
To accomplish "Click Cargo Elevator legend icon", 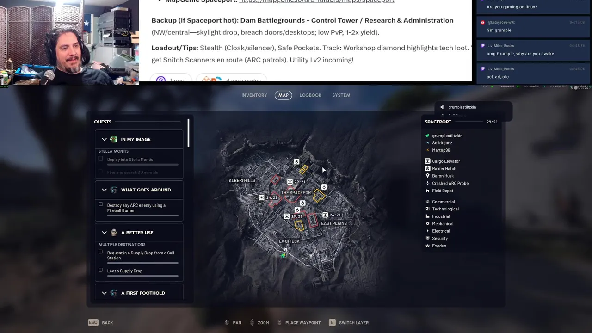I will (427, 161).
